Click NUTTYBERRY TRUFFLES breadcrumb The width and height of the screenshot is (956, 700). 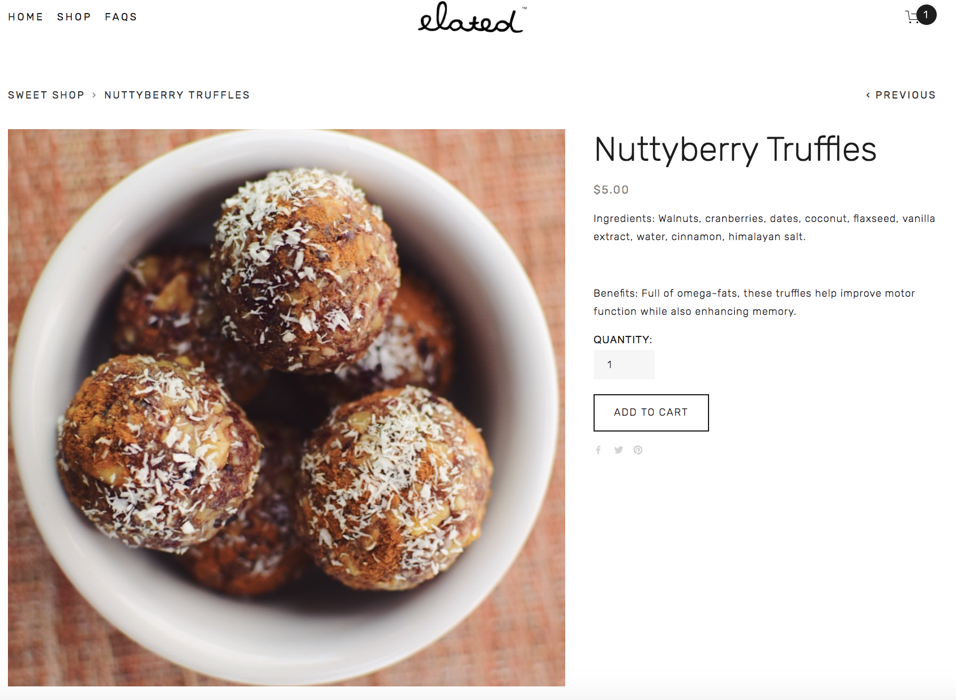click(177, 95)
